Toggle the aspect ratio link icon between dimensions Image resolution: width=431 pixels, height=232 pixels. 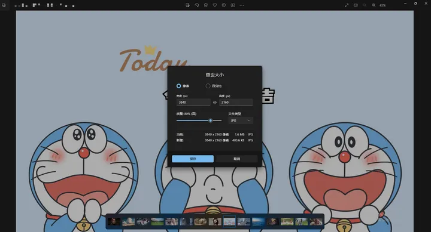coord(215,103)
